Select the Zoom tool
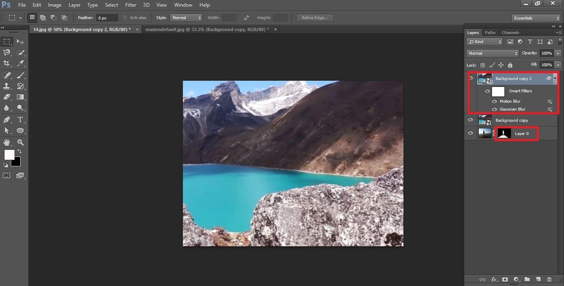This screenshot has height=286, width=564. (x=20, y=142)
